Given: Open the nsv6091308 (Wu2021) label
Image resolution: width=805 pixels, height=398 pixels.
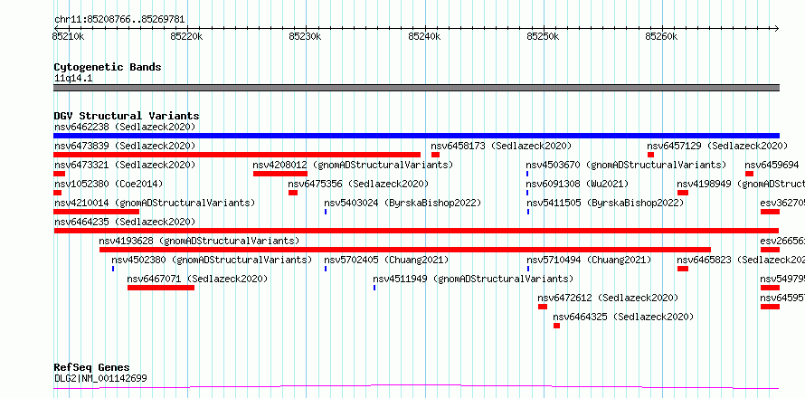Looking at the screenshot, I should pyautogui.click(x=578, y=184).
